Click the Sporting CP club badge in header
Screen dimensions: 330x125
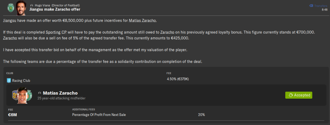(11, 7)
